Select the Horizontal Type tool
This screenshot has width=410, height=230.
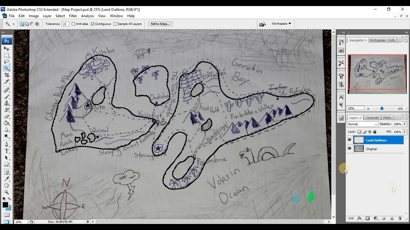coord(7,151)
